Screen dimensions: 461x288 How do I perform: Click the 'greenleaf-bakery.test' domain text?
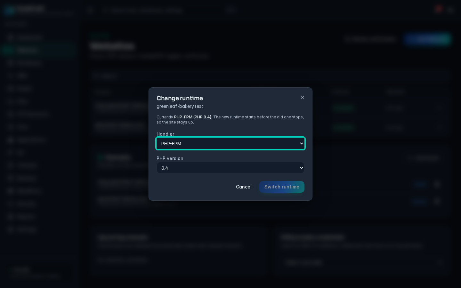point(180,106)
